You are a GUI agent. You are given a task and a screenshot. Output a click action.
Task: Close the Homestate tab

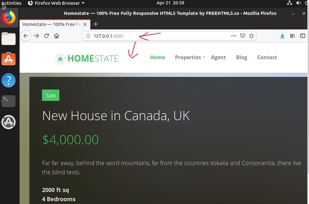(x=85, y=24)
